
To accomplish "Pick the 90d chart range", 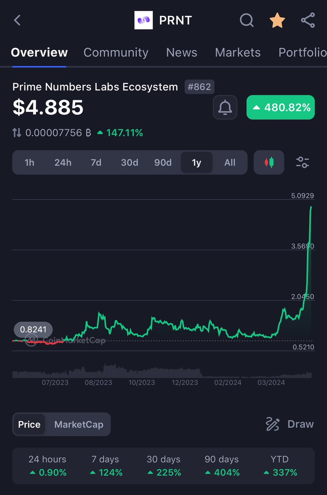I will coord(163,163).
